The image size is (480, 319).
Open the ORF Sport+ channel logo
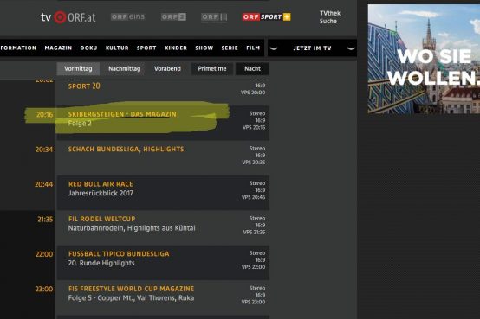pos(266,16)
